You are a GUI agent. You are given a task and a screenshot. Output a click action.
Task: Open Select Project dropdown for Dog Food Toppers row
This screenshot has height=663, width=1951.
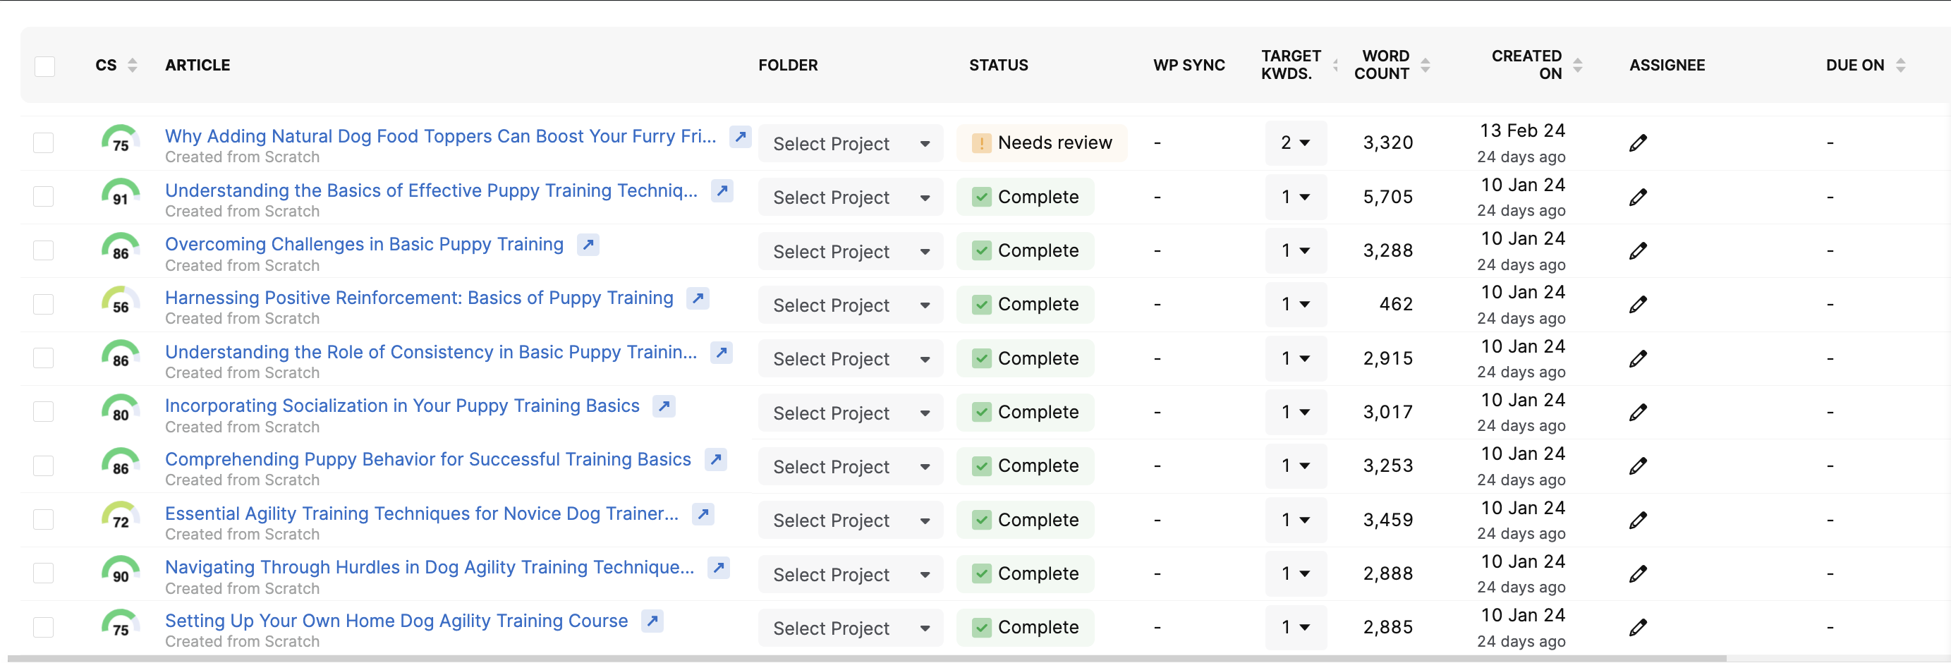(851, 143)
